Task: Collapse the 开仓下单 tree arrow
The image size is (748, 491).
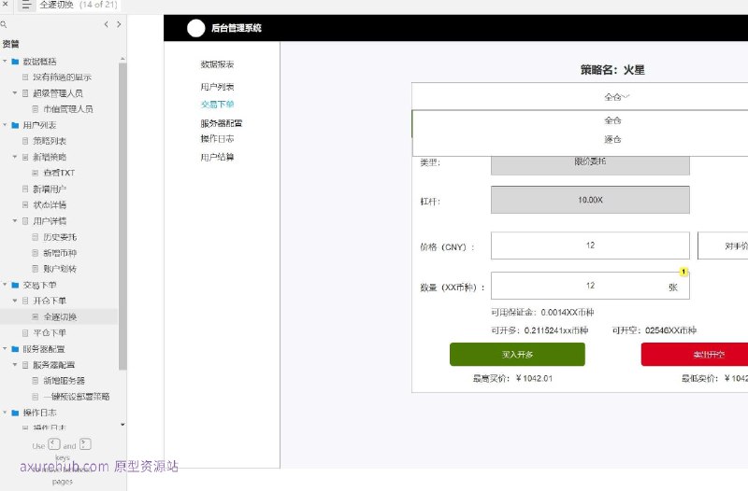Action: pyautogui.click(x=15, y=301)
